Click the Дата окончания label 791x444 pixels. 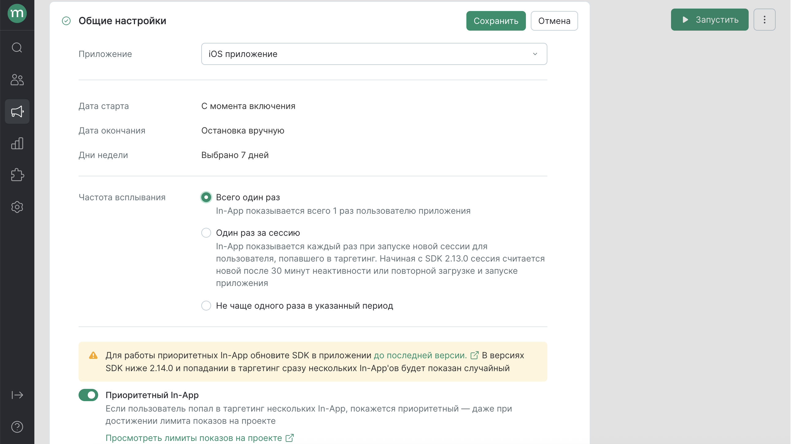pos(112,130)
